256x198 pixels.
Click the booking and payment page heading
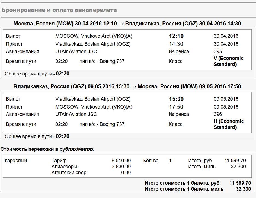click(59, 10)
